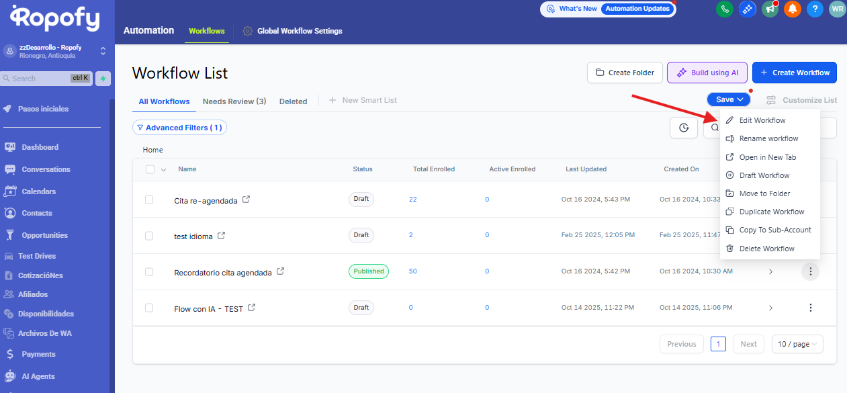Screen dimensions: 847x393
Task: Expand the Save dropdown button
Action: click(729, 99)
